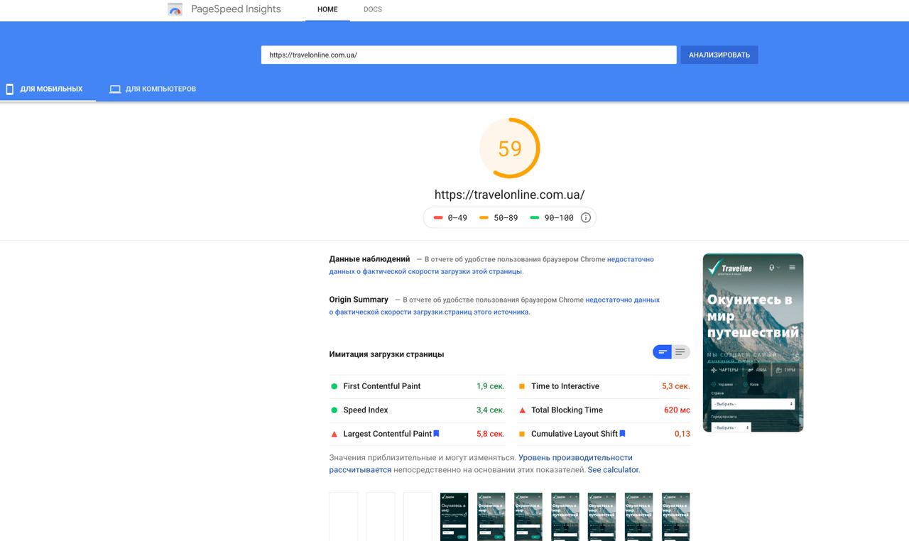Click the red triangle beside Largest Contentful Paint

click(334, 434)
